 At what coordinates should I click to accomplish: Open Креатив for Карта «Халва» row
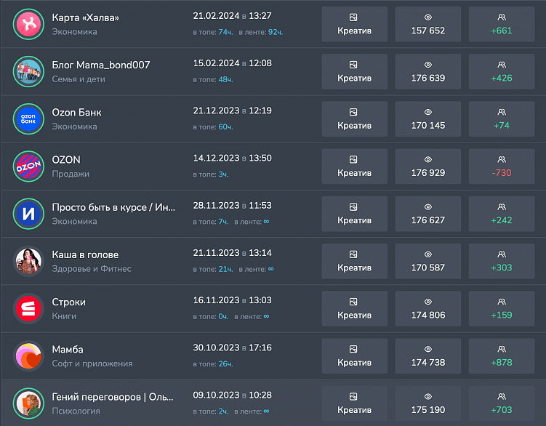[x=354, y=24]
